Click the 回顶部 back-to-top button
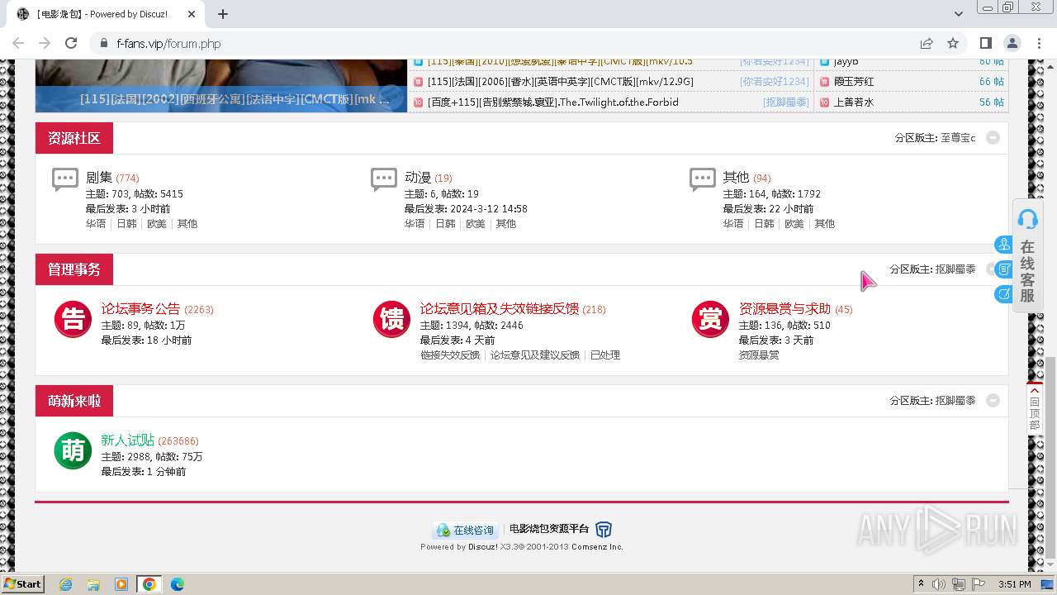Screen dimensions: 1057x595 point(1035,408)
